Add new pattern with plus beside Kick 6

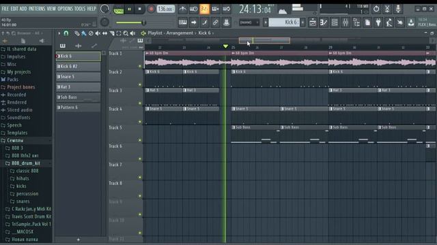coord(302,22)
